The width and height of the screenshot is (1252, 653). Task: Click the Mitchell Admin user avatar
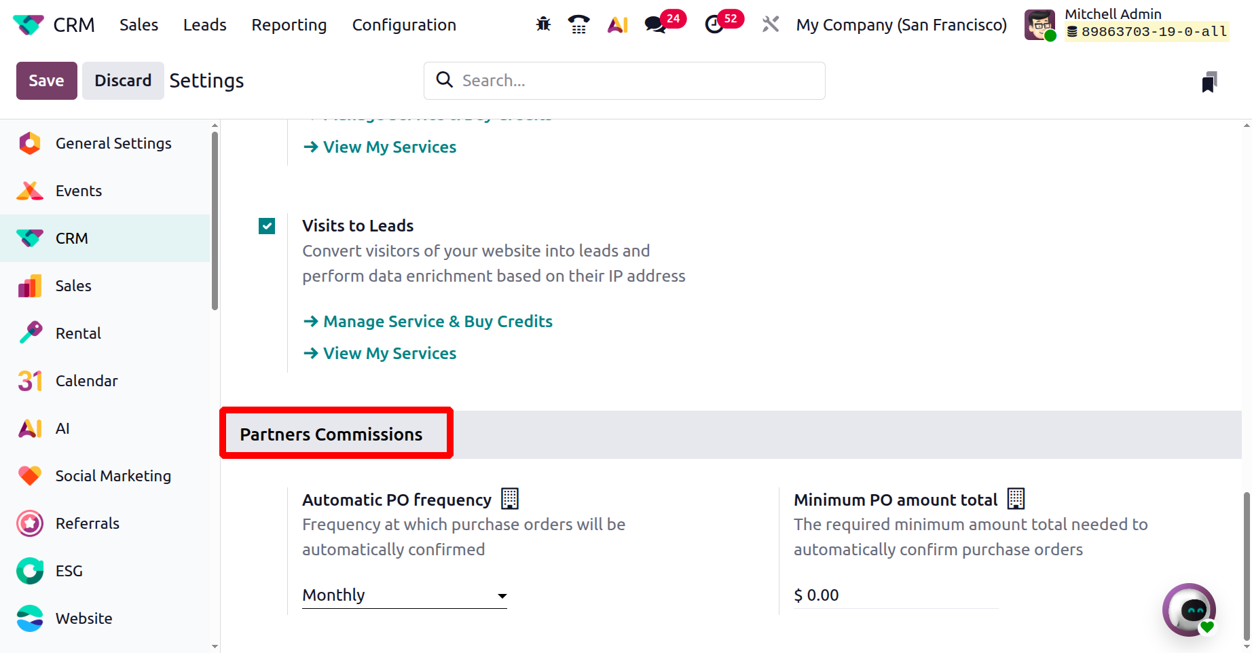click(1039, 25)
